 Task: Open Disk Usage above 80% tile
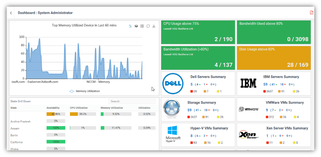274,58
